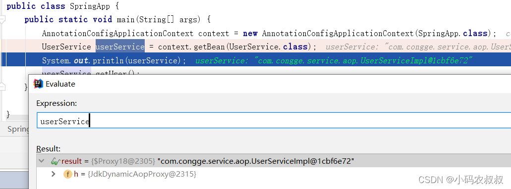Click the orange field icon next to h
511x189 pixels.
[67, 174]
